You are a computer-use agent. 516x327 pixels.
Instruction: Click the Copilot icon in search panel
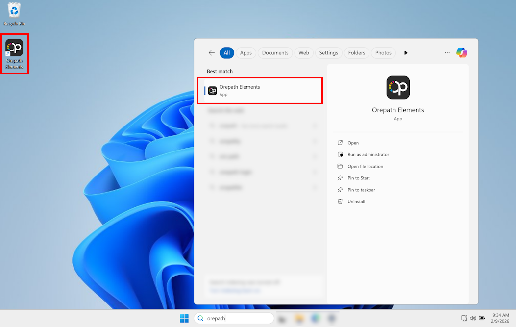click(x=461, y=53)
